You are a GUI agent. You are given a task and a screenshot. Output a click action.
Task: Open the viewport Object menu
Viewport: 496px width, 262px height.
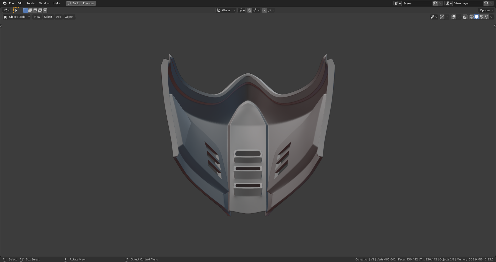pyautogui.click(x=69, y=17)
